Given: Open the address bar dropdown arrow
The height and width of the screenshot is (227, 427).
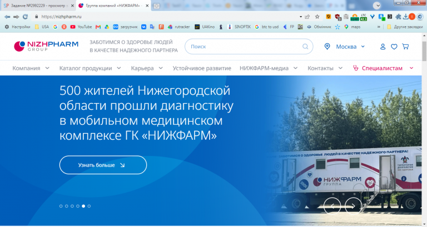Looking at the screenshot, I should click(301, 17).
